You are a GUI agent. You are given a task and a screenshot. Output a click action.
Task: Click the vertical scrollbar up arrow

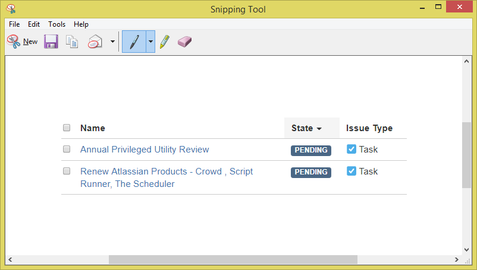[x=467, y=61]
